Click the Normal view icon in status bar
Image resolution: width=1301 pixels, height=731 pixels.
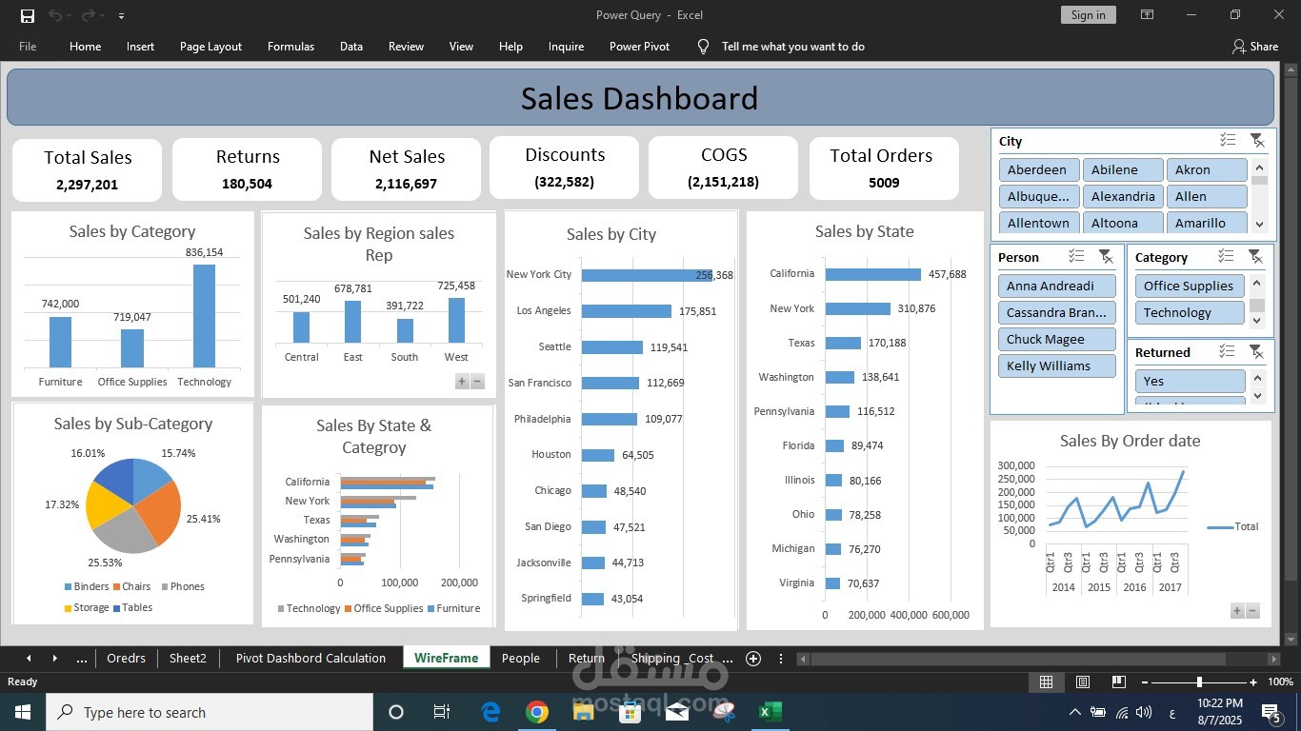(1046, 682)
